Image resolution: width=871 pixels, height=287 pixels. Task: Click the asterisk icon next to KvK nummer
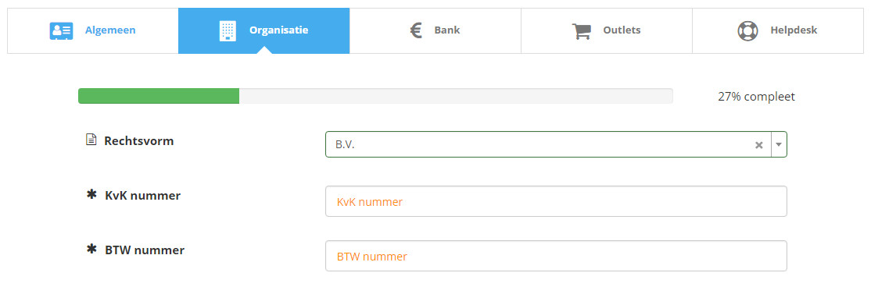[x=91, y=194]
